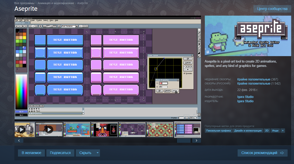Click the lock icon on Text layer
The width and height of the screenshot is (294, 164).
(x=32, y=111)
